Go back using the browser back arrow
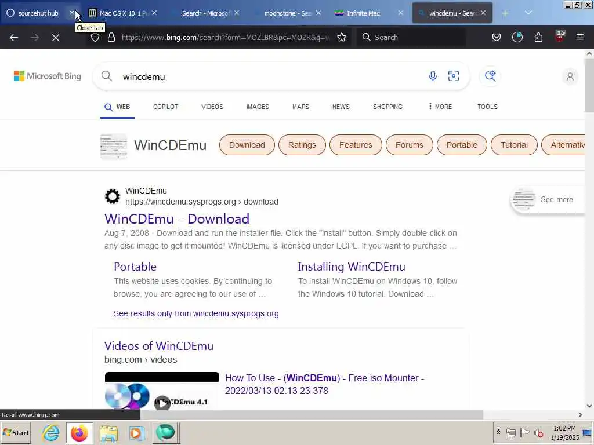 tap(14, 37)
